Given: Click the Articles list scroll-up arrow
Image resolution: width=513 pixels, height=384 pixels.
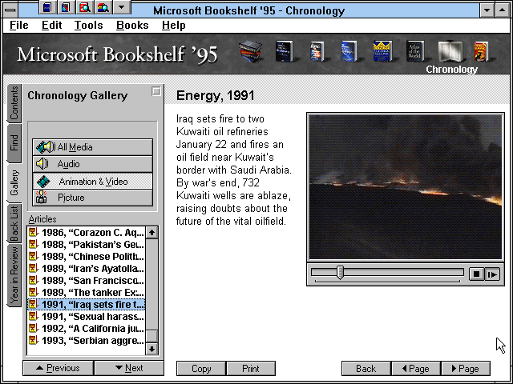Looking at the screenshot, I should (x=151, y=233).
